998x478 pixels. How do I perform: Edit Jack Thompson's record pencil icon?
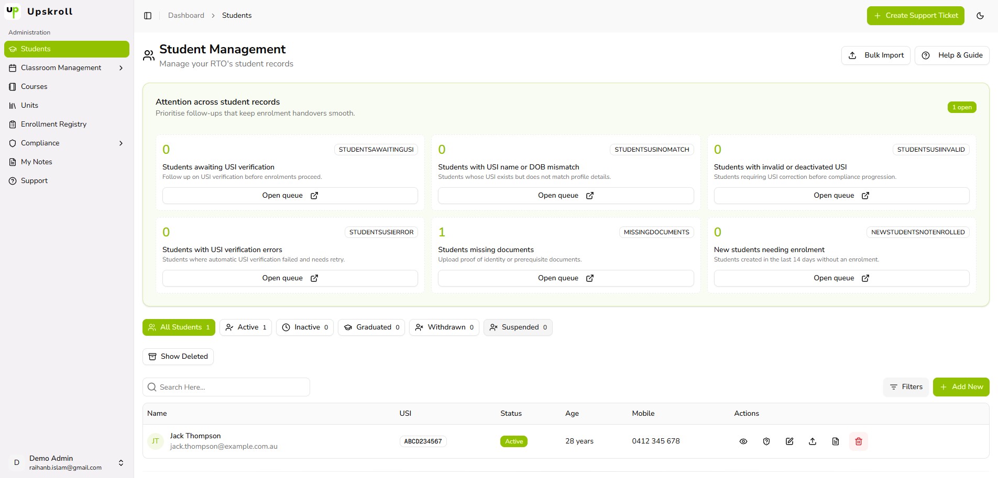[x=789, y=441]
